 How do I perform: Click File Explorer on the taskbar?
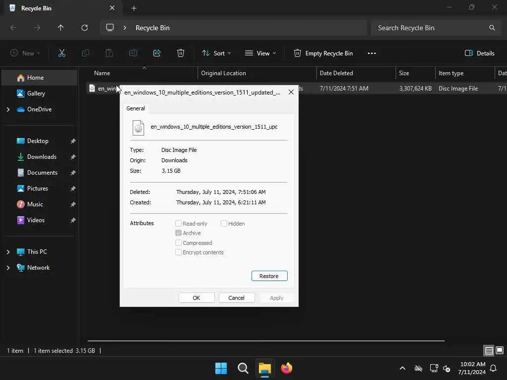pyautogui.click(x=264, y=368)
